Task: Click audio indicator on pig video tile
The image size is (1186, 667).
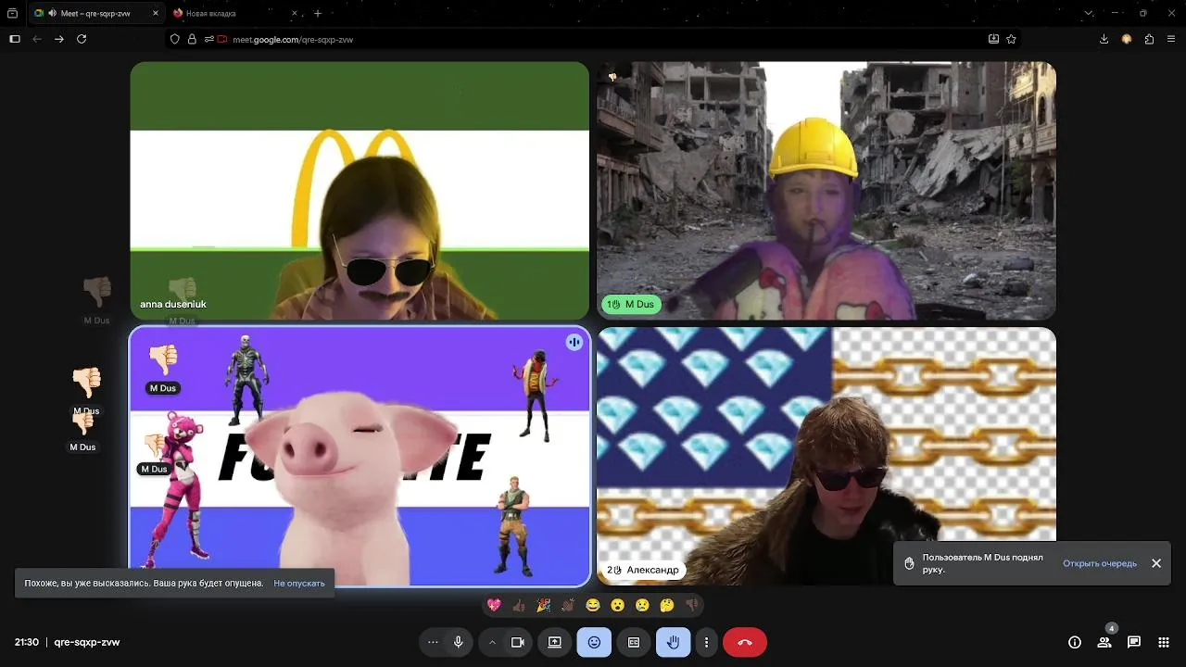Action: pos(574,343)
